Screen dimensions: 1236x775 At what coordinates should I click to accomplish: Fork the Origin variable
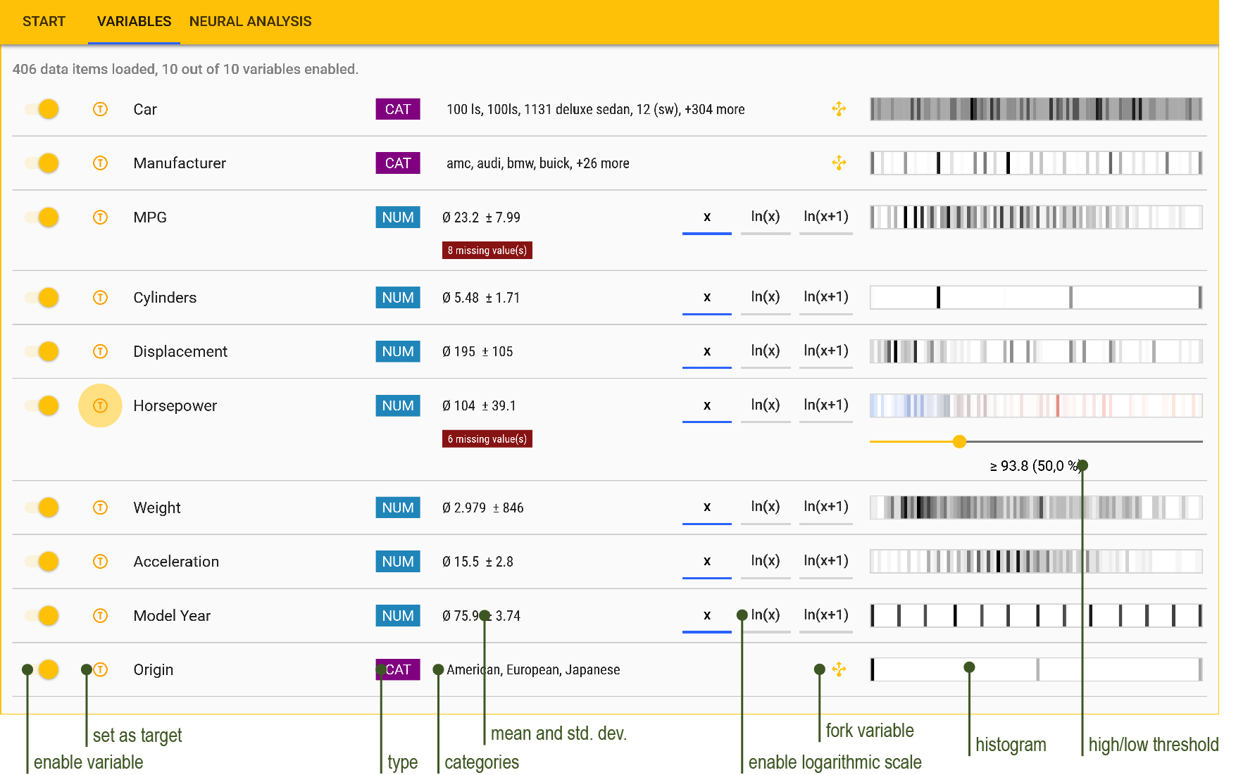pyautogui.click(x=839, y=669)
